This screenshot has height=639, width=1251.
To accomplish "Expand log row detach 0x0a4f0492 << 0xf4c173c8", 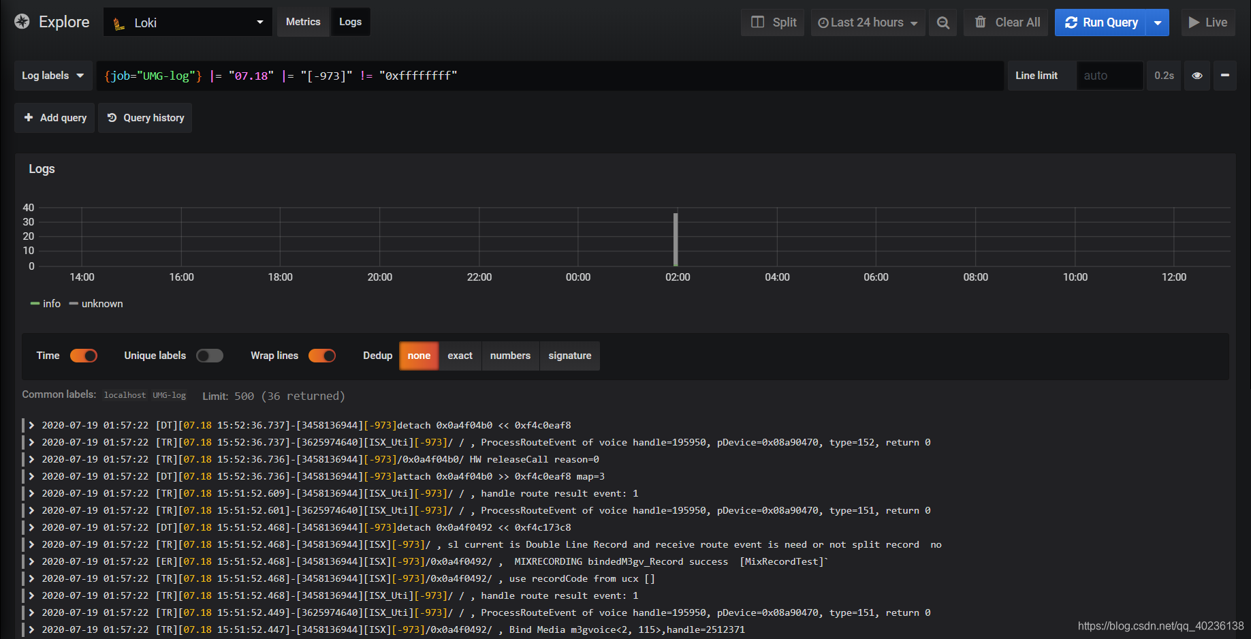I will [x=31, y=527].
